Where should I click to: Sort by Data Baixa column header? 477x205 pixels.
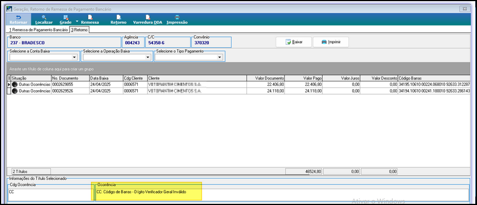click(x=106, y=78)
